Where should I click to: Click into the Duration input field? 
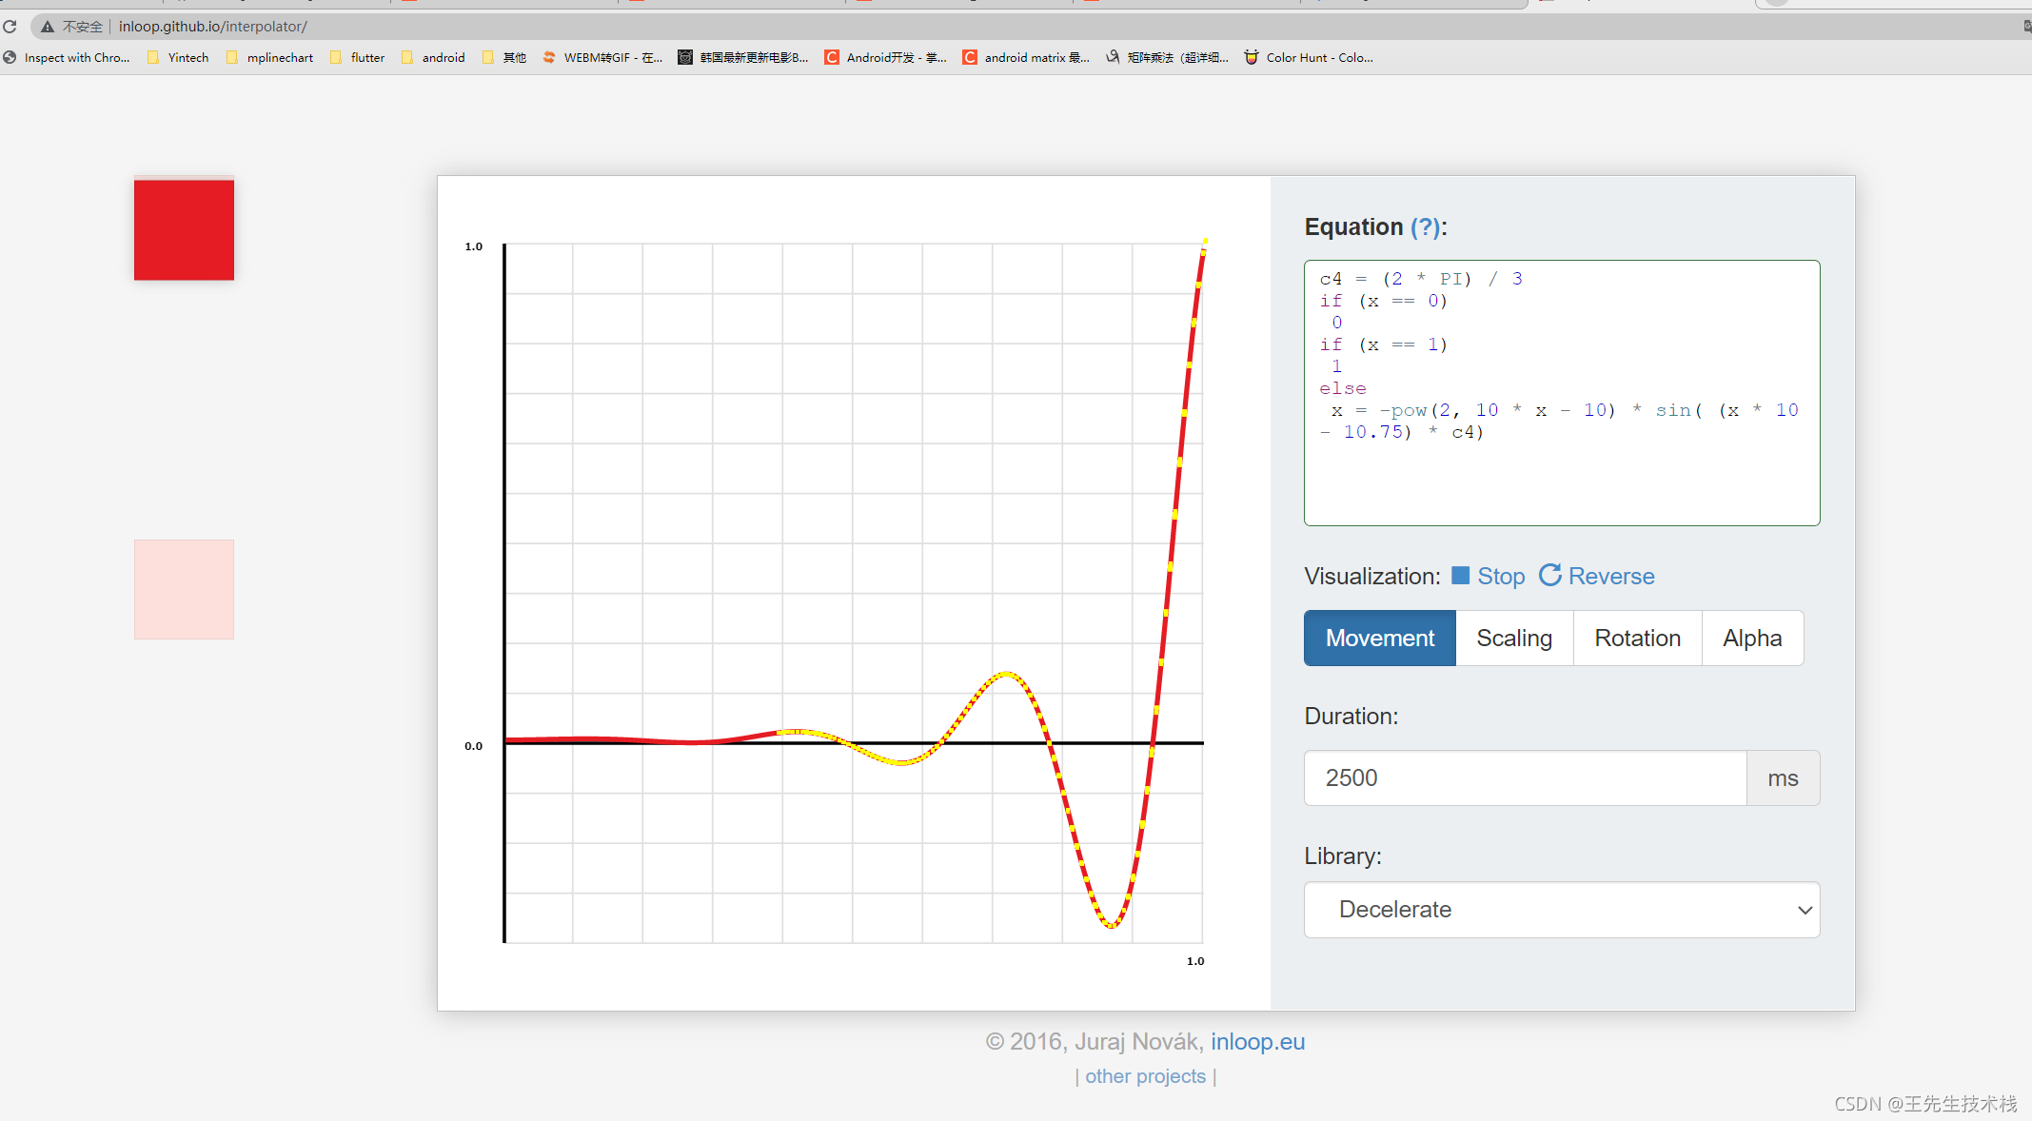[1525, 778]
